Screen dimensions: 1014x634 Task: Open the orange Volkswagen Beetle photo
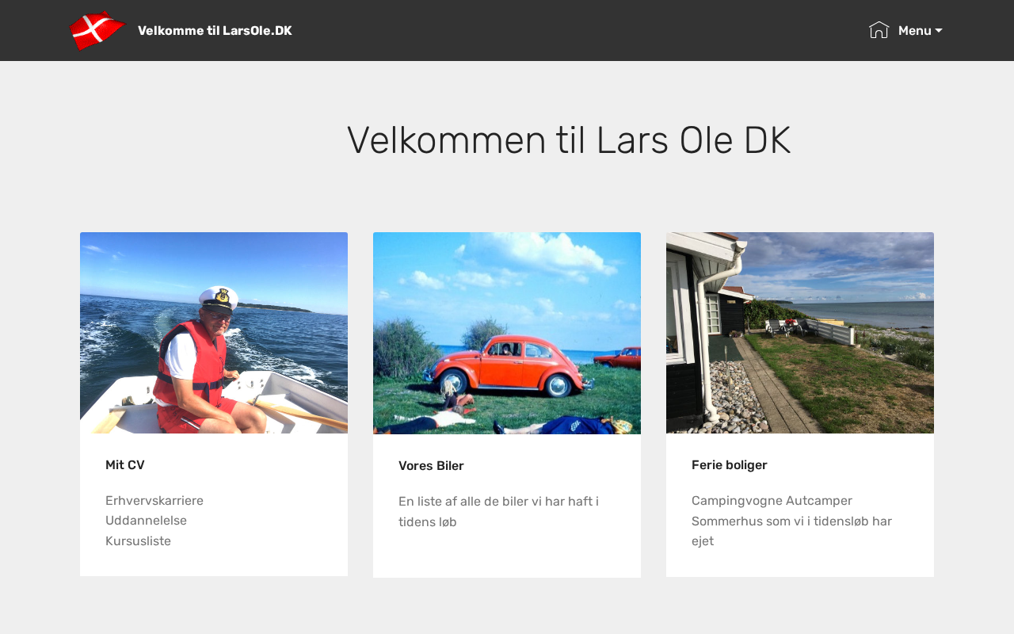point(507,333)
